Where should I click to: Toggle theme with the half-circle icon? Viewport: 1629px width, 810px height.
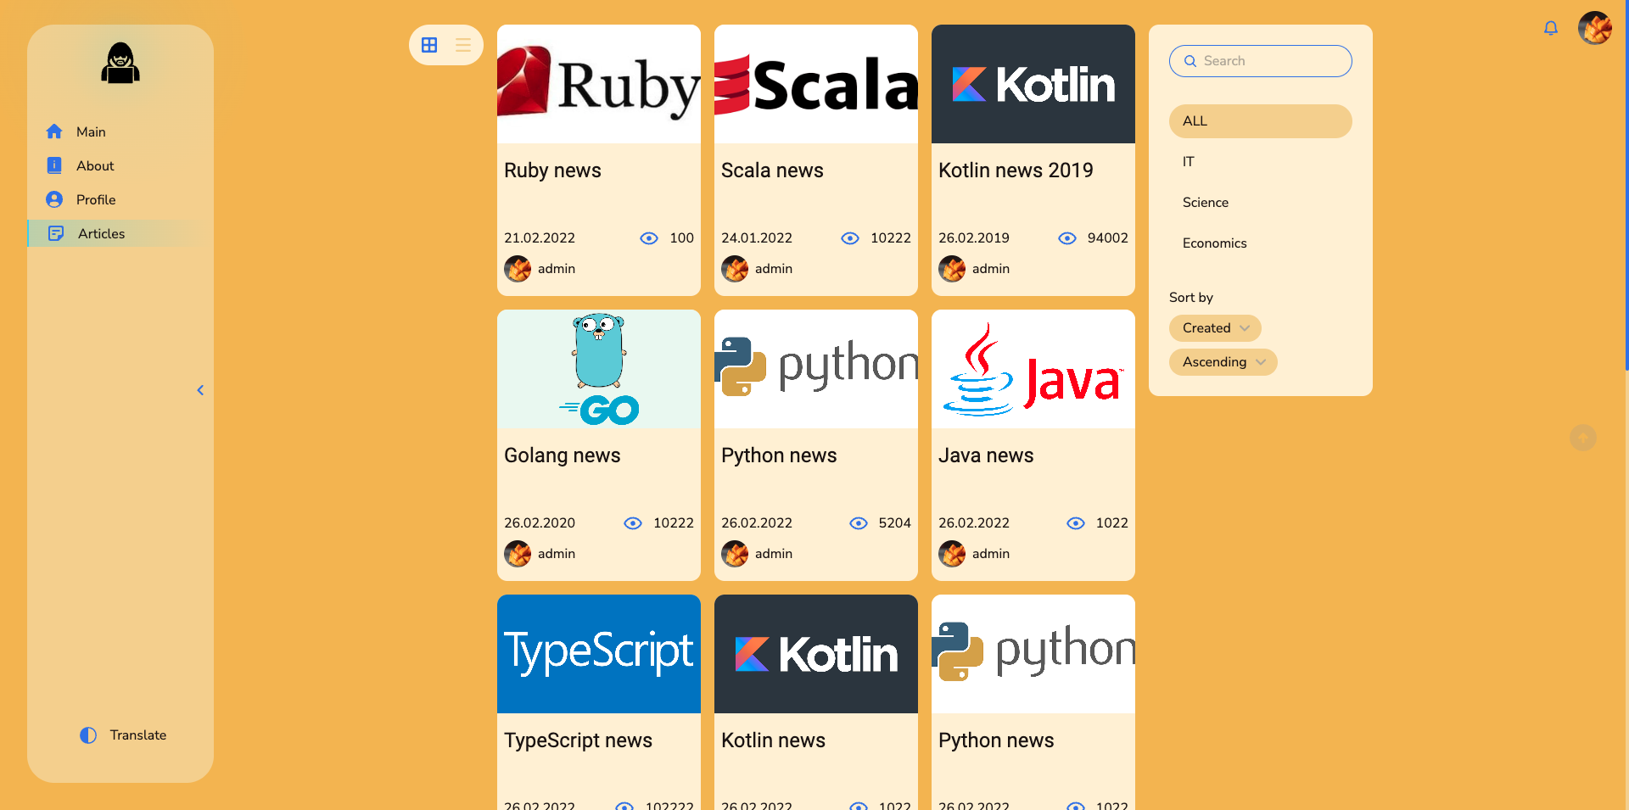(88, 735)
